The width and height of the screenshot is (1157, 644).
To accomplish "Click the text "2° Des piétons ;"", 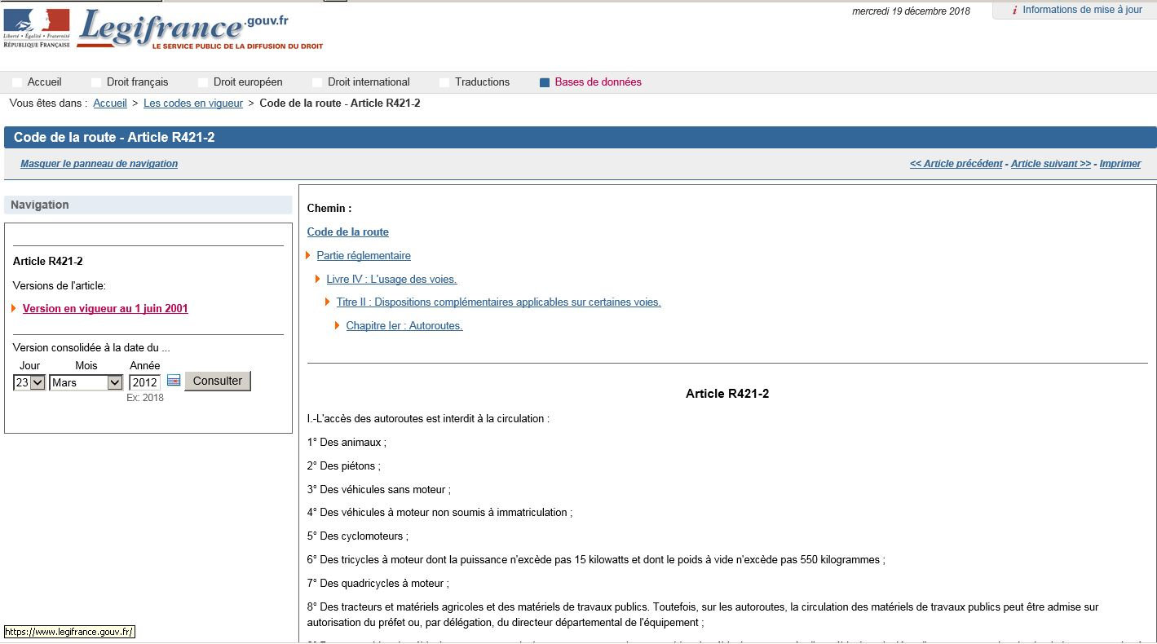I will click(x=344, y=466).
